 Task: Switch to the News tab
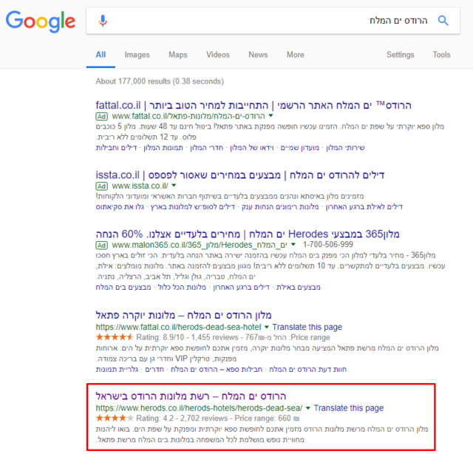(258, 55)
